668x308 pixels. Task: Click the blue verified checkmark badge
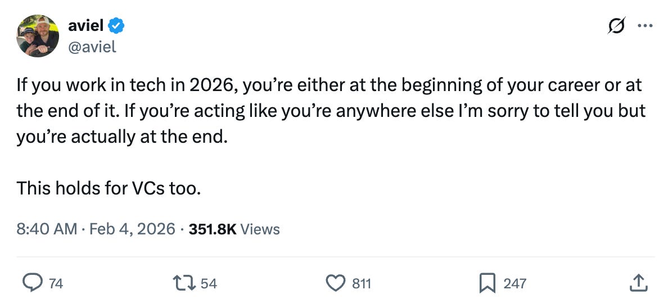(x=116, y=26)
